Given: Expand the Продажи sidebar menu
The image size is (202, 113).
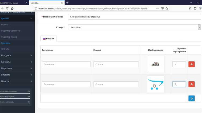Looking at the screenshot, I should 17,55.
